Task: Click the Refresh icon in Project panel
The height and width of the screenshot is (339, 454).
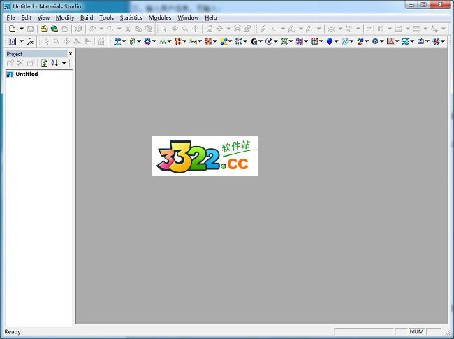Action: [44, 63]
